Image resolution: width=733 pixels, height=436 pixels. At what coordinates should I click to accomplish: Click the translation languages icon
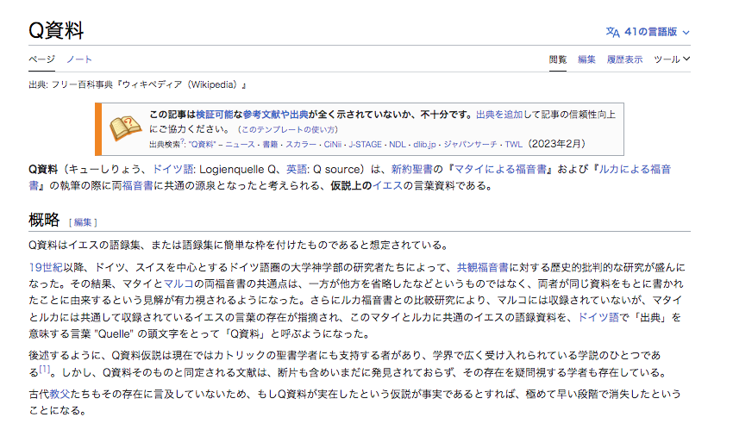click(612, 32)
